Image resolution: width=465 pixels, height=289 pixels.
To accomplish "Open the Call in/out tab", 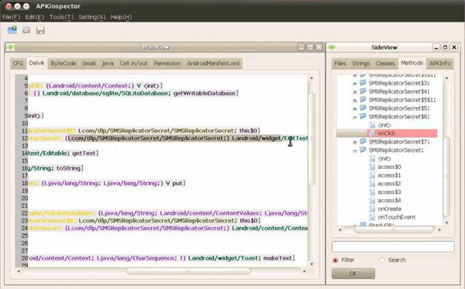I will 133,64.
